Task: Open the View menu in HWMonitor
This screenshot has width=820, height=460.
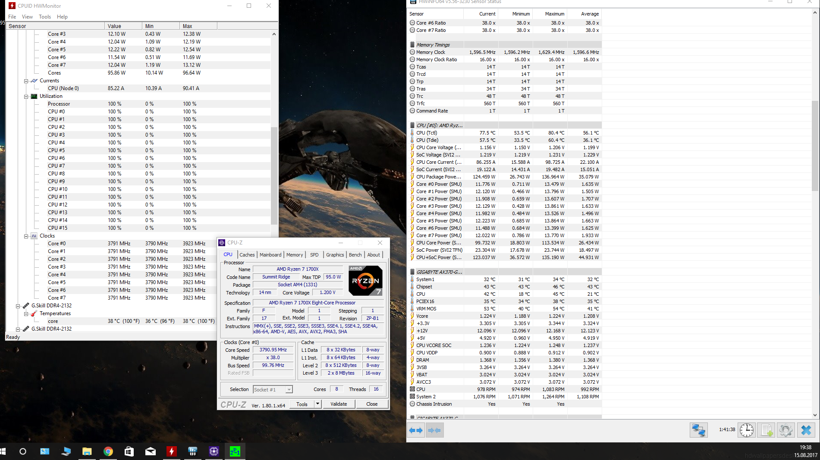Action: 27,17
